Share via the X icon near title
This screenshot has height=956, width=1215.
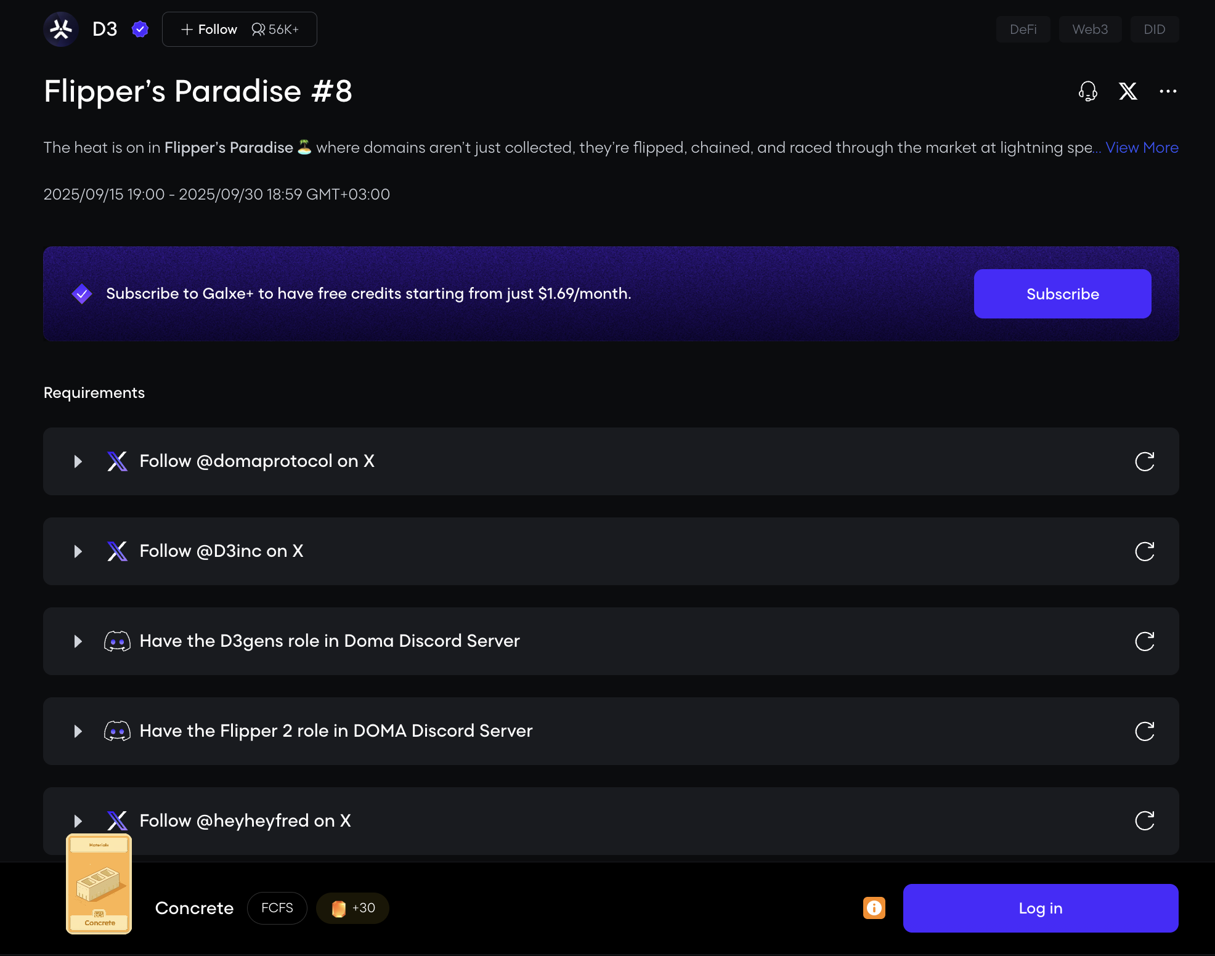[x=1128, y=91]
